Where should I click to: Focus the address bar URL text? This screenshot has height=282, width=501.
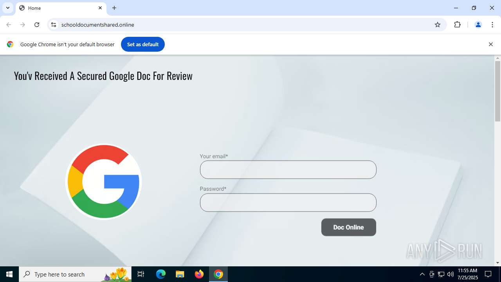(x=98, y=25)
